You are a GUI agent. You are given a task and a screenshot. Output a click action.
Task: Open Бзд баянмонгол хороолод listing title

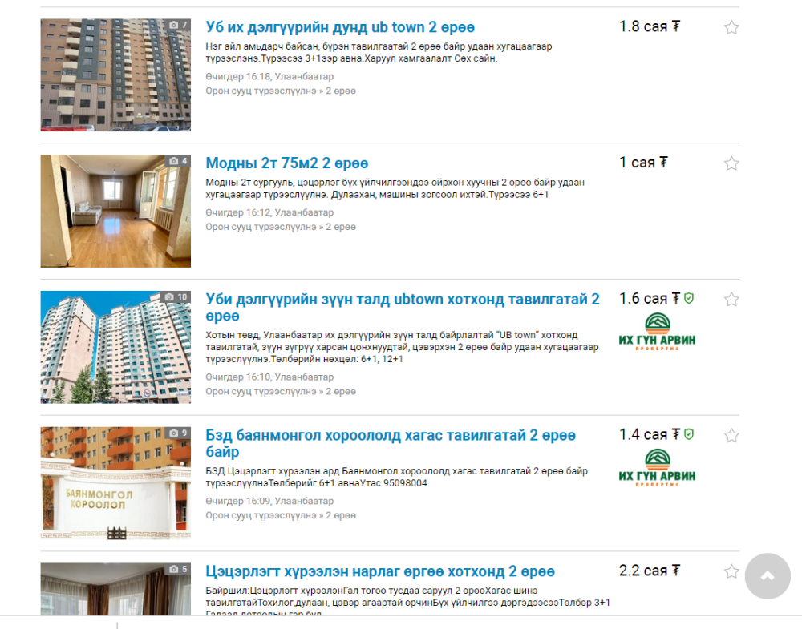[x=391, y=443]
